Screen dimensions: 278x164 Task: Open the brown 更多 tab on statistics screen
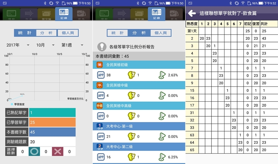click(x=81, y=14)
